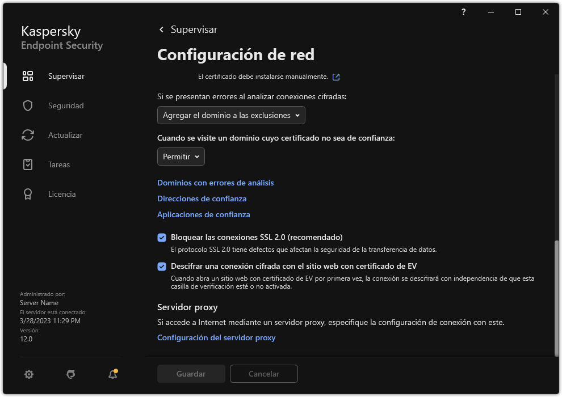
Task: Uncheck Descifrar conexión cifrada con certificado EV
Action: coord(162,266)
